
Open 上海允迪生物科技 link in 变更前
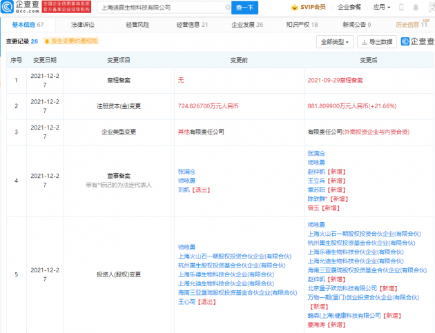226,283
